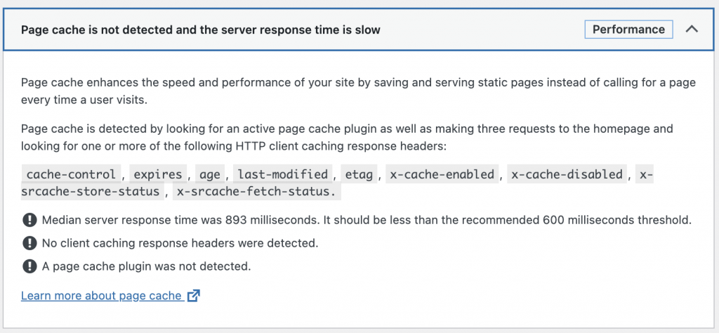Click external link icon after Learn more
The width and height of the screenshot is (719, 333).
[x=194, y=296]
